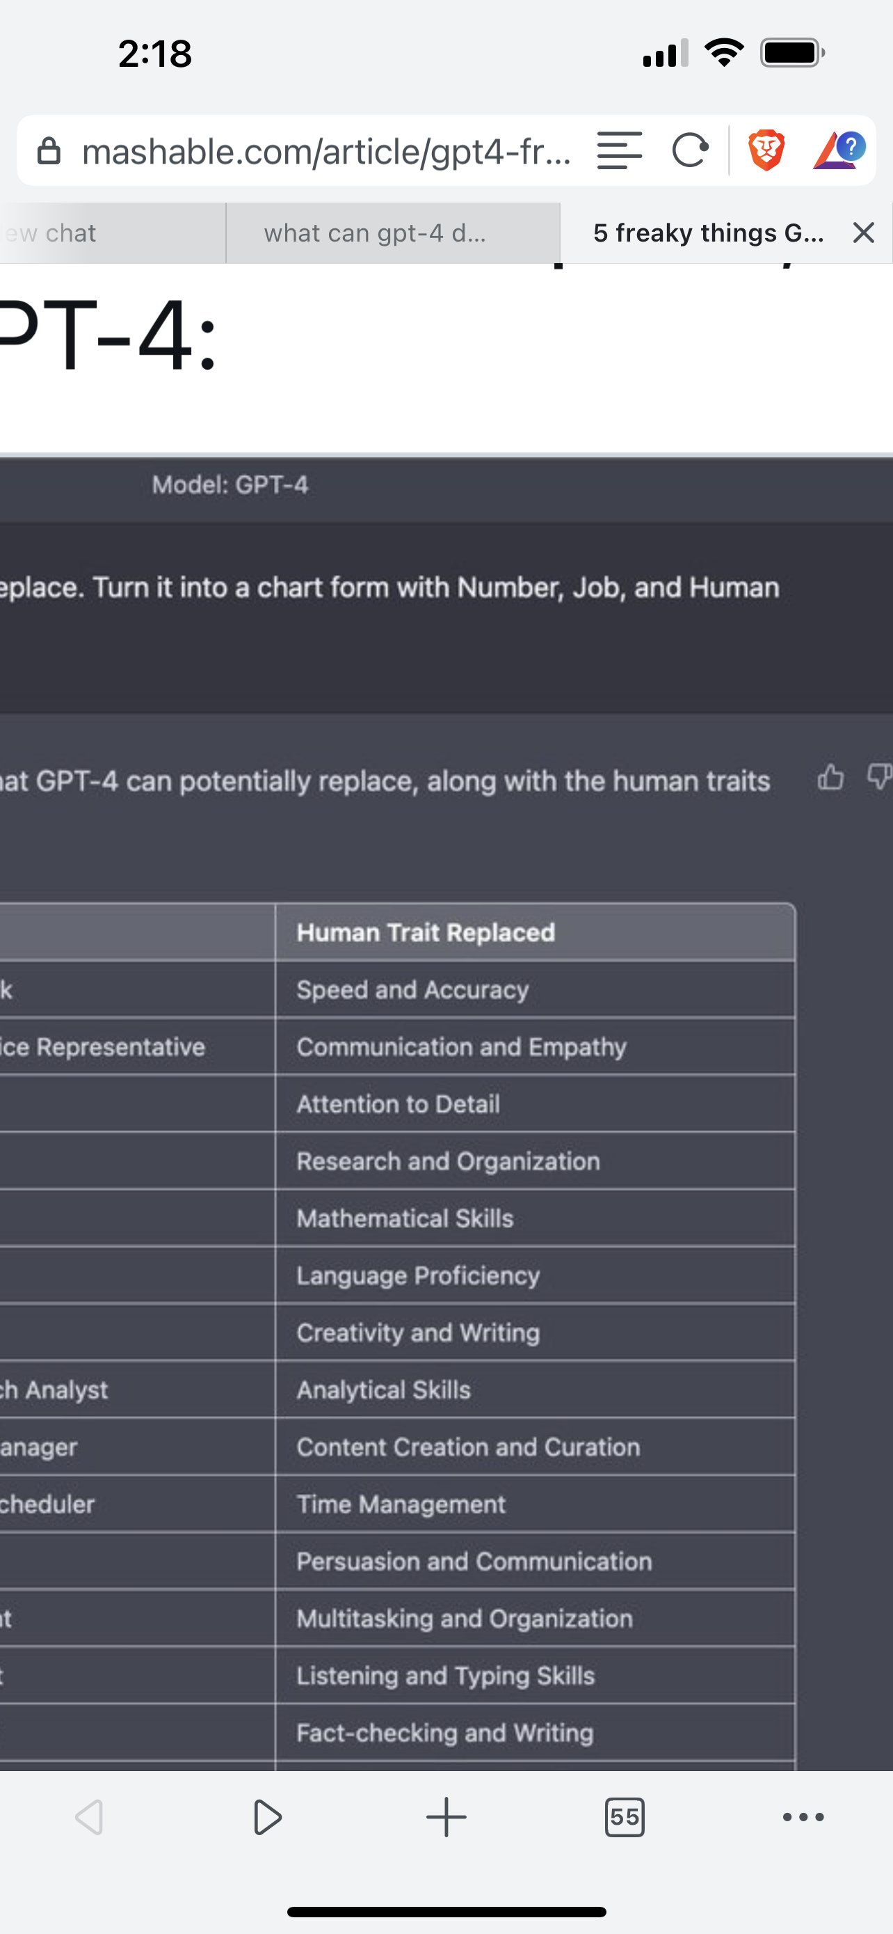Select the '5 freaky things G…' active tab
Image resolution: width=893 pixels, height=1934 pixels.
(708, 233)
